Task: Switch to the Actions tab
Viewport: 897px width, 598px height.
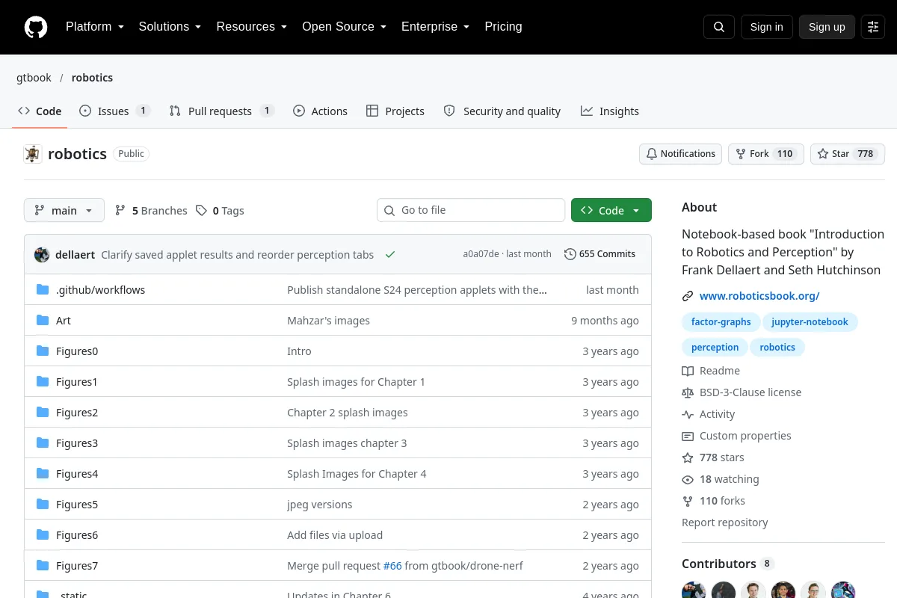Action: click(x=320, y=111)
